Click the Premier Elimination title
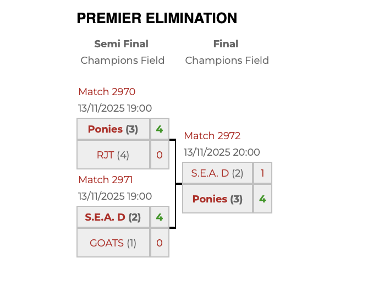 click(157, 19)
